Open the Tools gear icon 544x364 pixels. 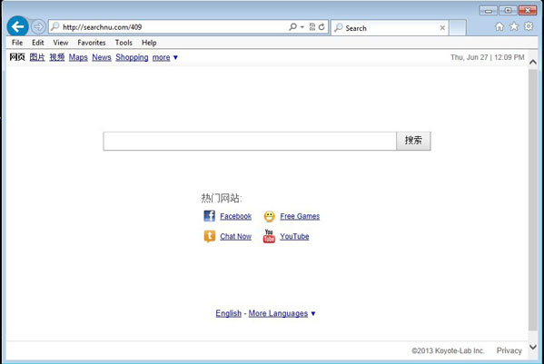(529, 26)
